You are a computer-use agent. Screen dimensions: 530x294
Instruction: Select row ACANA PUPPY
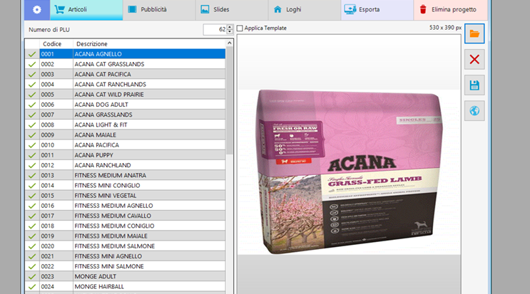pyautogui.click(x=125, y=155)
